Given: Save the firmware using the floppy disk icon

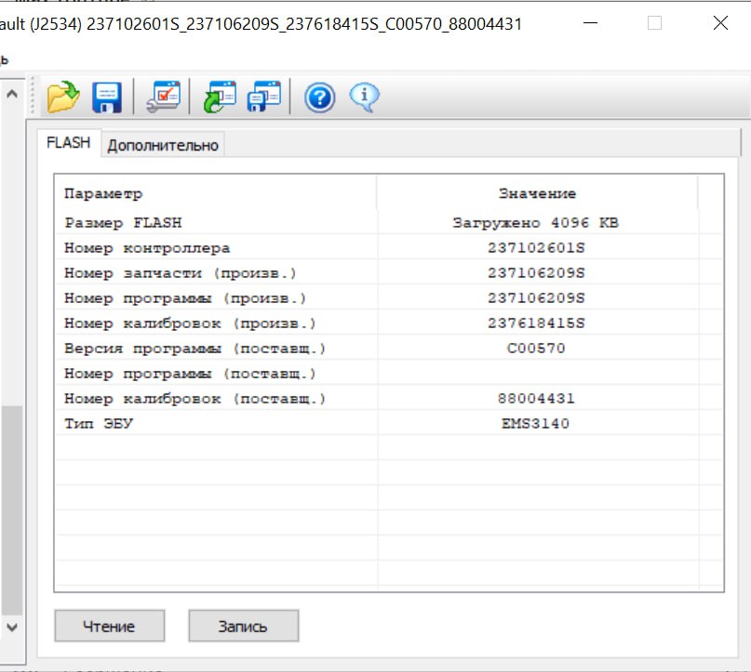Looking at the screenshot, I should (106, 96).
